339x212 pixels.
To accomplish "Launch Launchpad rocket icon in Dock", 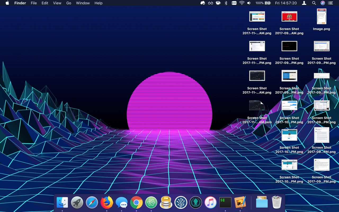I will 77,203.
